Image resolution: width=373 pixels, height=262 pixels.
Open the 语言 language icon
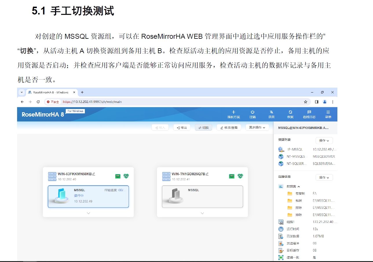[271, 112]
